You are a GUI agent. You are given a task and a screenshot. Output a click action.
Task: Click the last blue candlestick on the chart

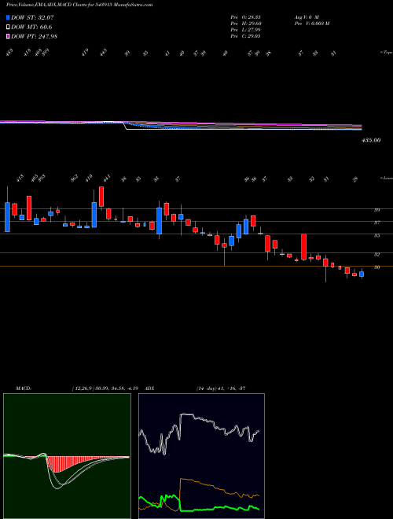click(362, 274)
